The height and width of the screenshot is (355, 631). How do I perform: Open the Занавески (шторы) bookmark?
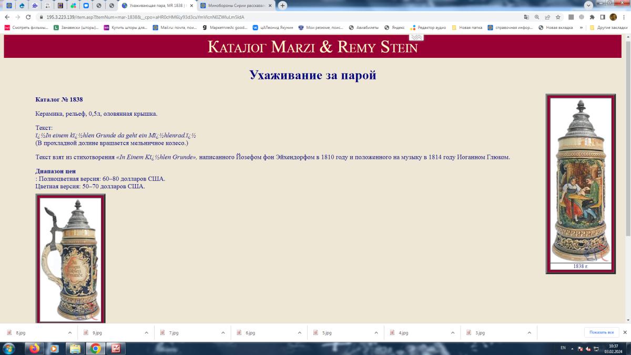76,27
